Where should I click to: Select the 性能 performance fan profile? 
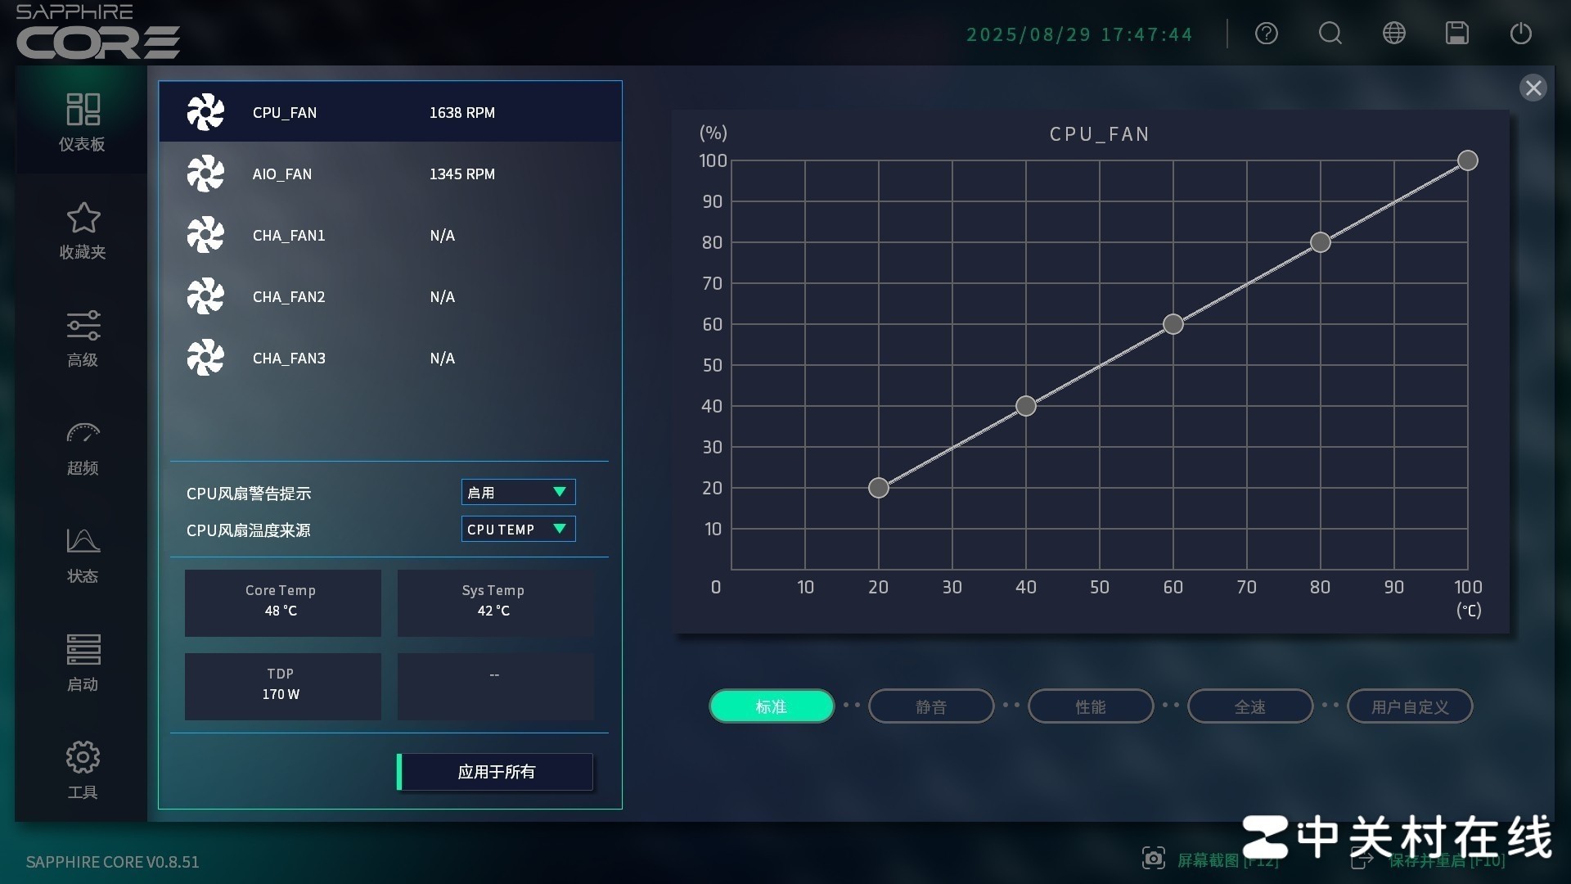click(x=1090, y=706)
